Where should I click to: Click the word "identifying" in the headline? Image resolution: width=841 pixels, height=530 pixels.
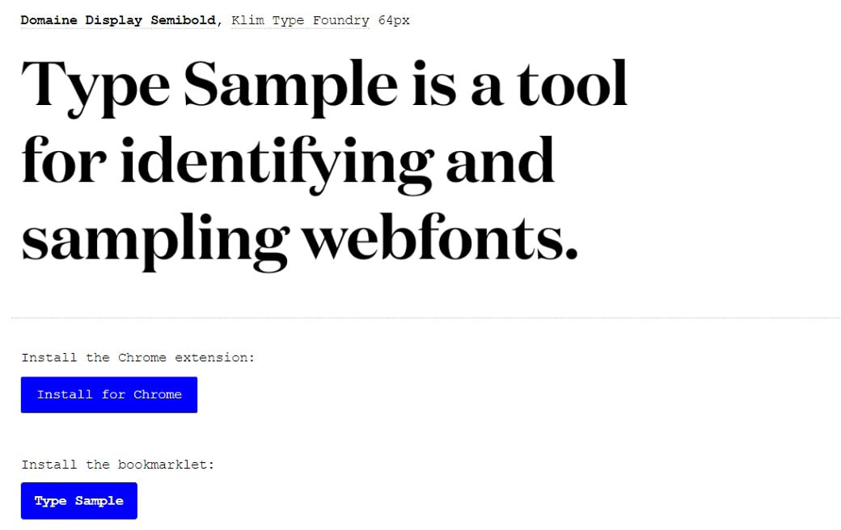(276, 162)
